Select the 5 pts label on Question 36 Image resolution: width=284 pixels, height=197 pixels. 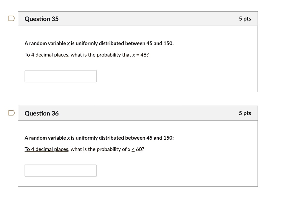click(x=245, y=113)
